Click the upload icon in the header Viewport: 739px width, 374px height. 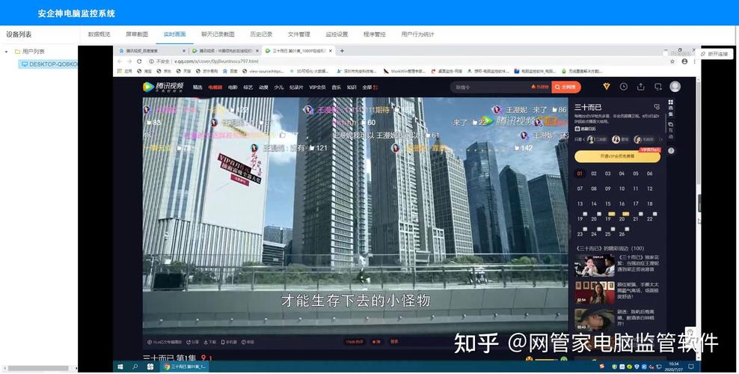640,87
